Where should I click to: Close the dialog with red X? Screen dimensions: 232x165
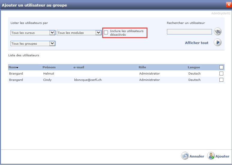tap(228, 5)
